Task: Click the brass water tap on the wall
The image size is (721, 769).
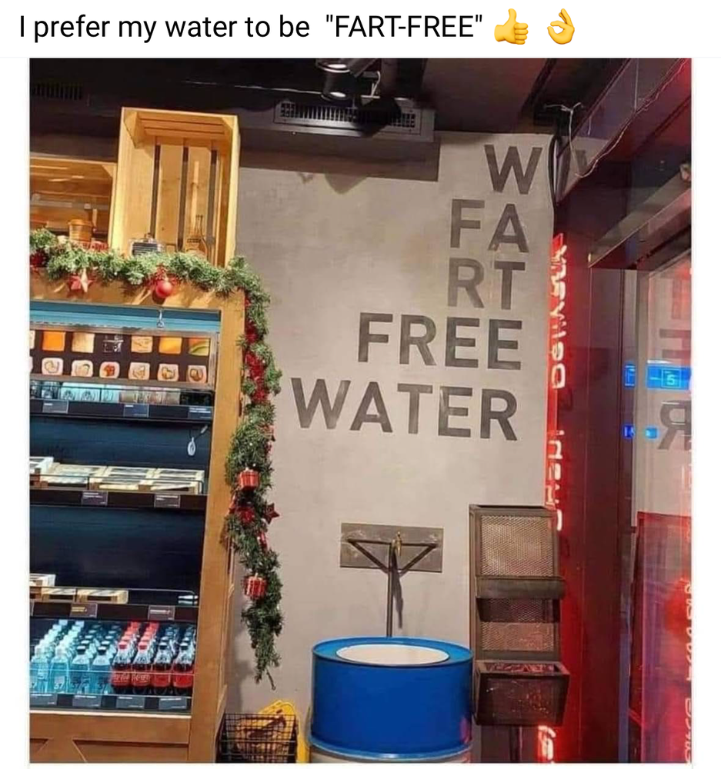Action: (x=396, y=545)
